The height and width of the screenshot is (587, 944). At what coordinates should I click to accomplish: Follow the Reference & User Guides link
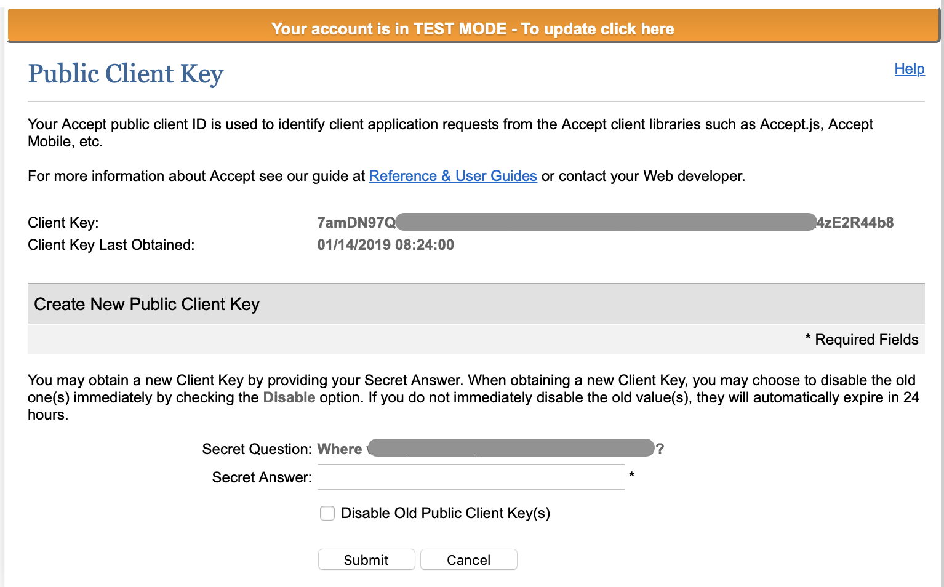(452, 176)
